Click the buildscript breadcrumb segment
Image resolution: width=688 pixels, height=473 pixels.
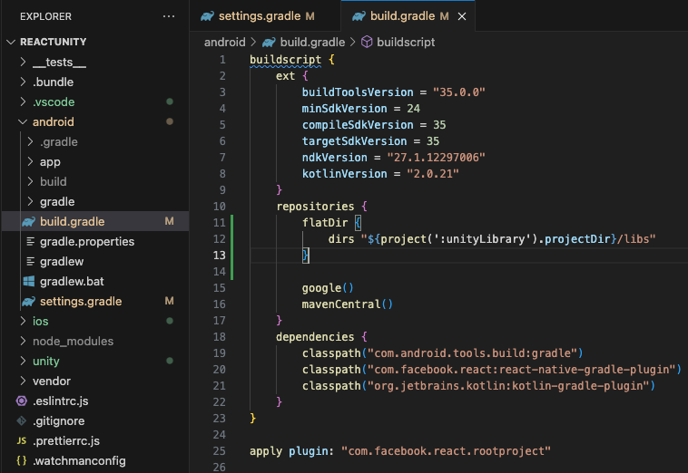pos(406,42)
